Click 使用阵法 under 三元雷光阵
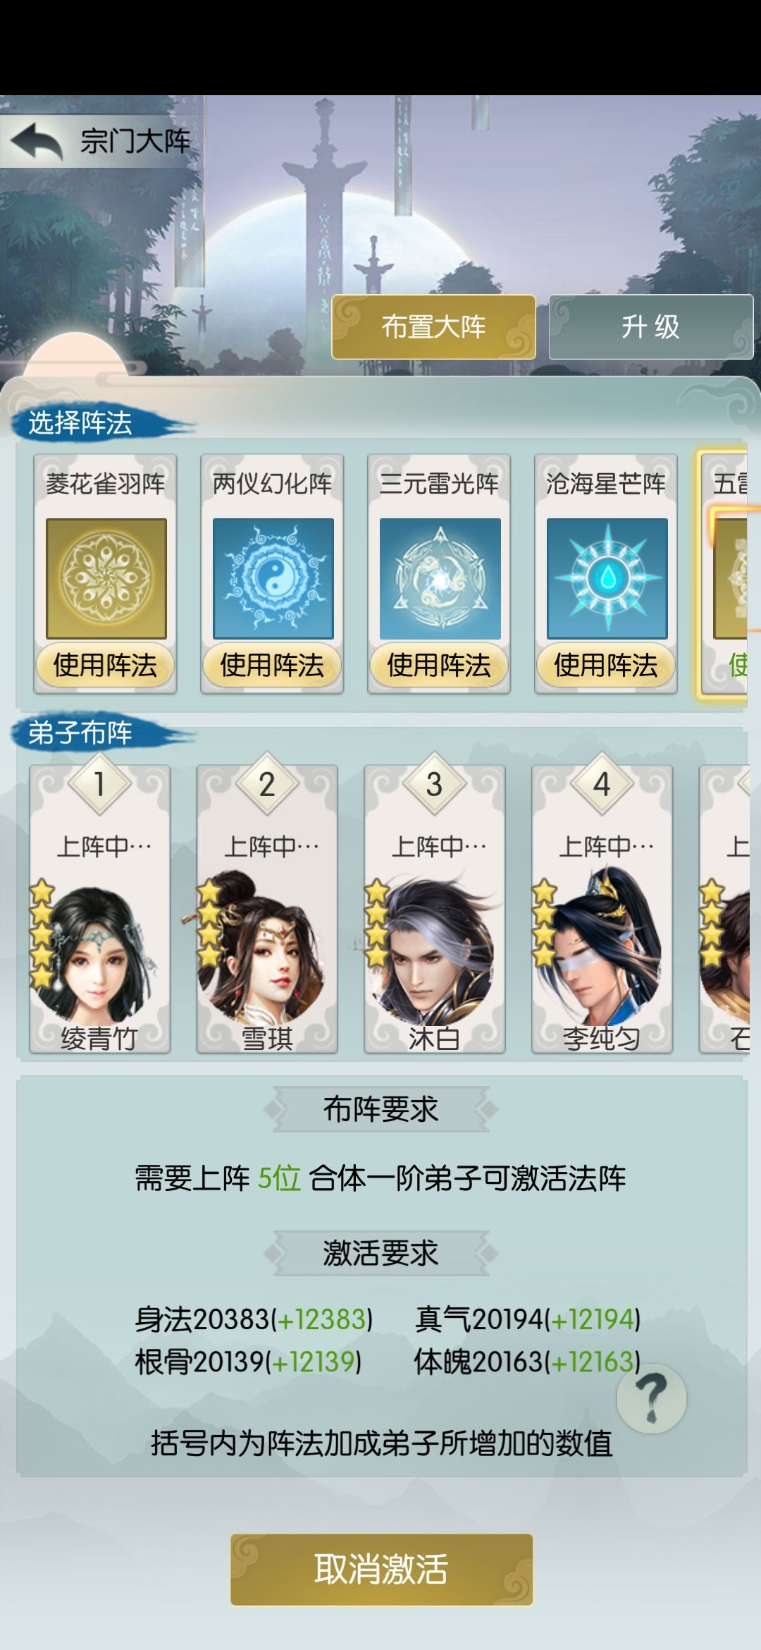 tap(439, 665)
